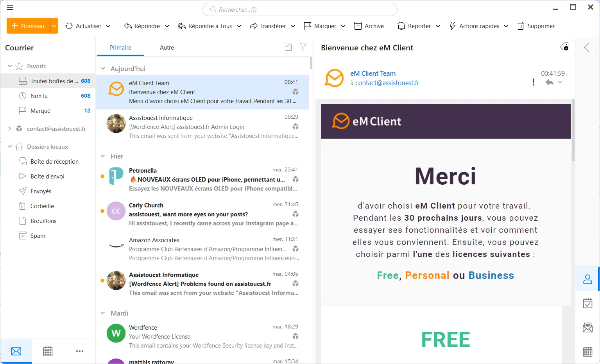Snooze the message with Reporter
The height and width of the screenshot is (364, 600).
(414, 26)
